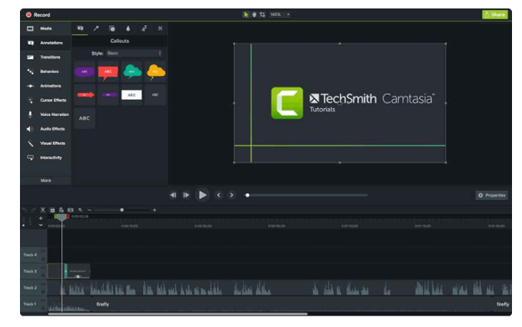Click the Copy icon in timeline toolbar

click(x=52, y=210)
